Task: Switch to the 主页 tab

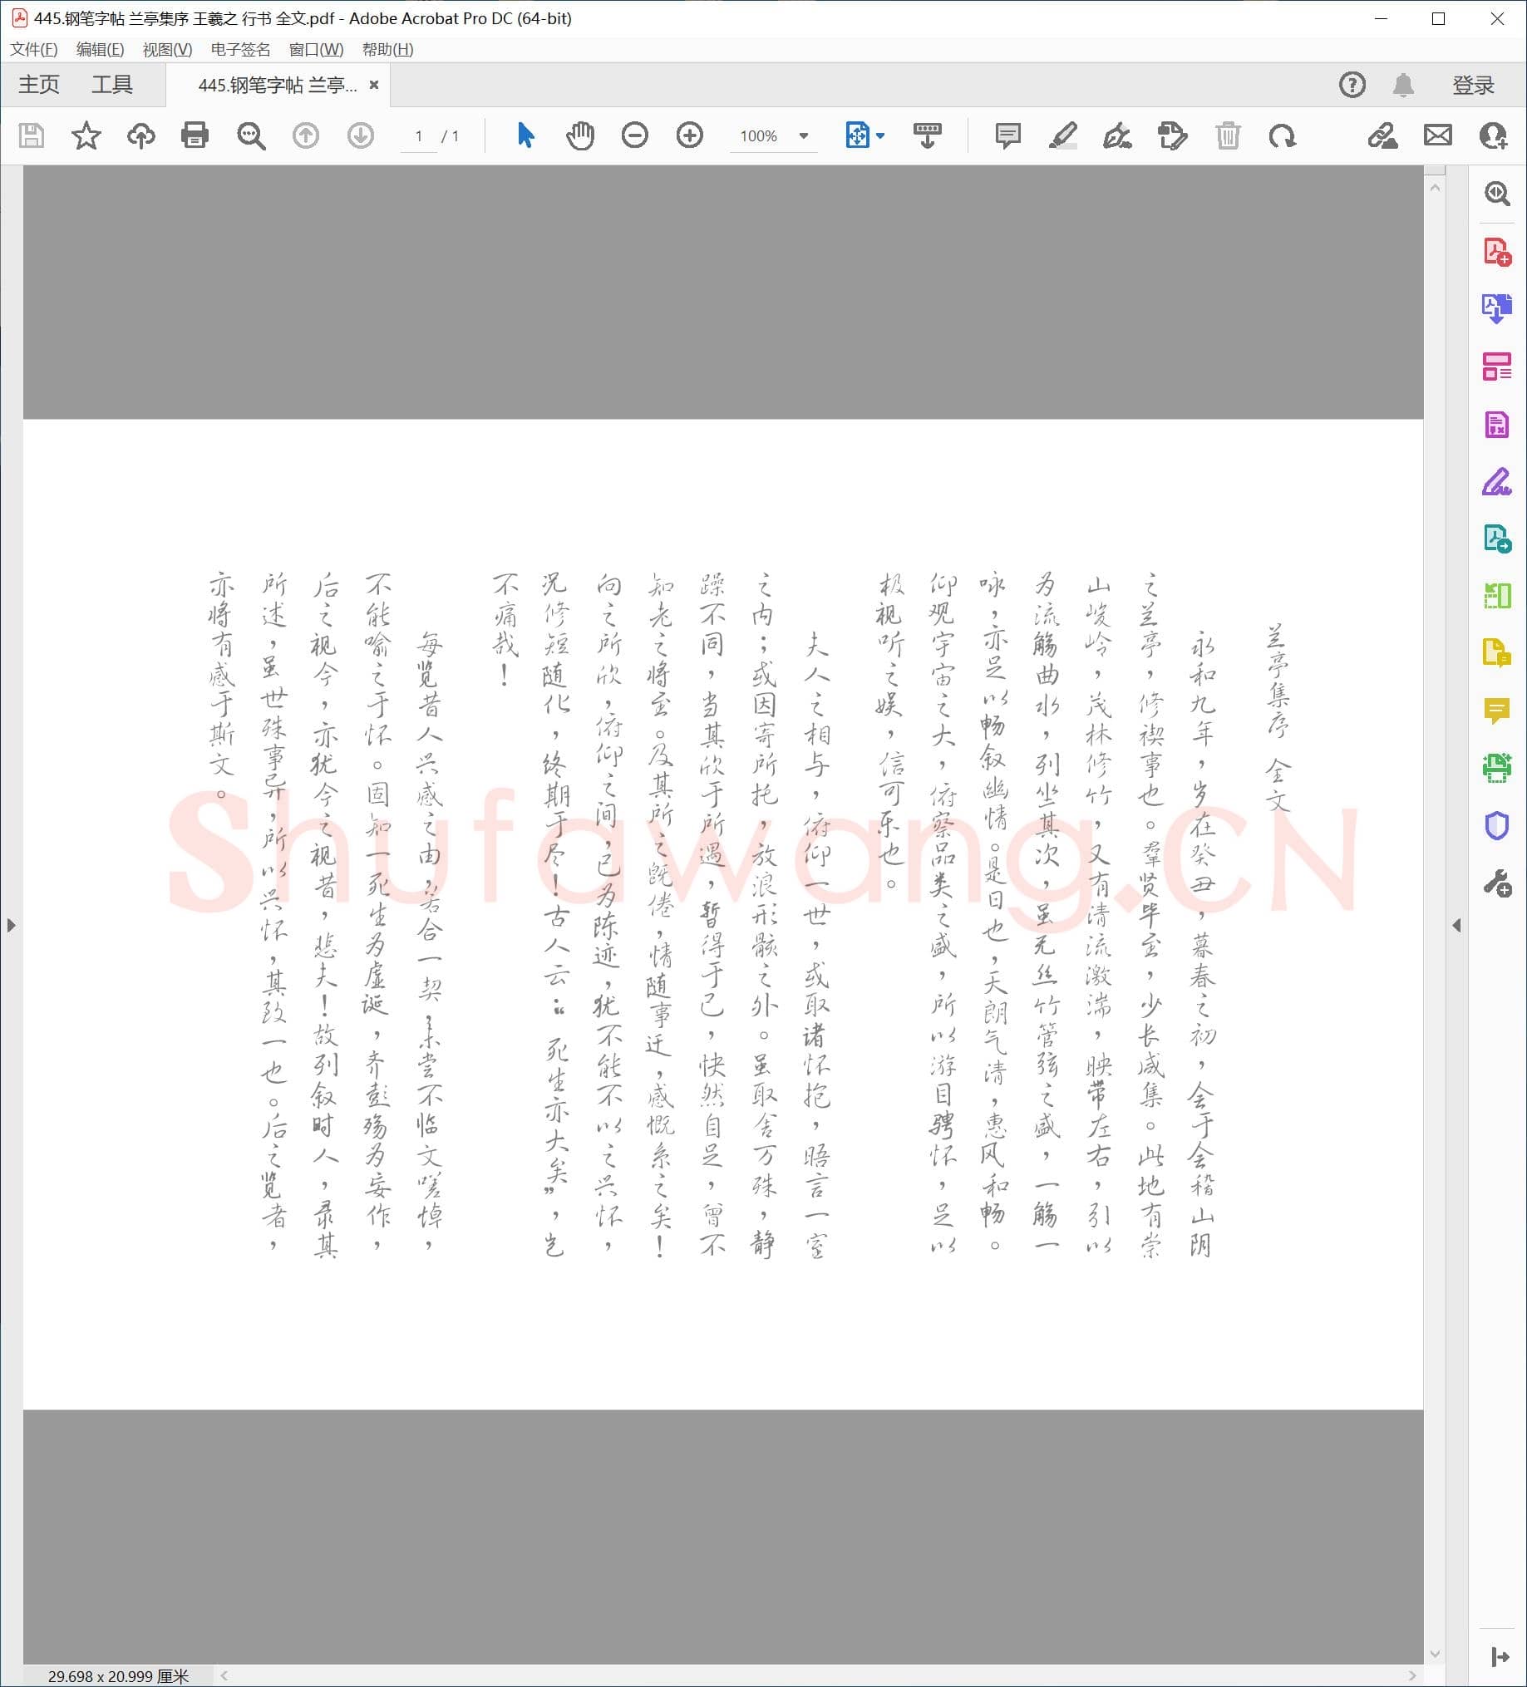Action: 38,84
